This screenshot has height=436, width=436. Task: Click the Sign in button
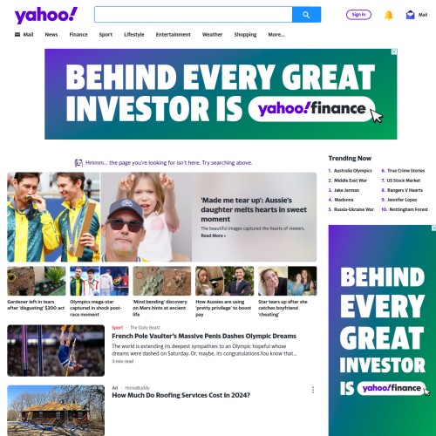pyautogui.click(x=358, y=15)
